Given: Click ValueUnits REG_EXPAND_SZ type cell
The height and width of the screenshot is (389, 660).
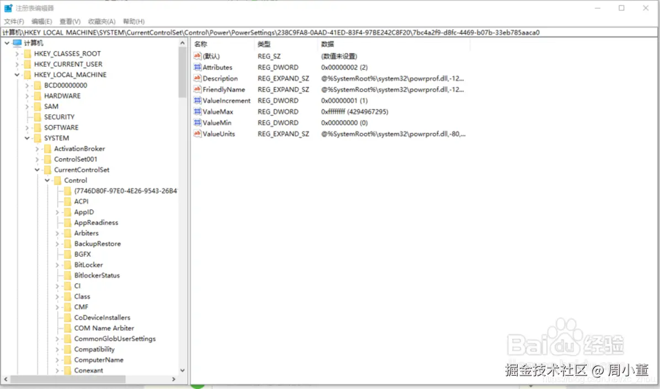Looking at the screenshot, I should click(283, 133).
